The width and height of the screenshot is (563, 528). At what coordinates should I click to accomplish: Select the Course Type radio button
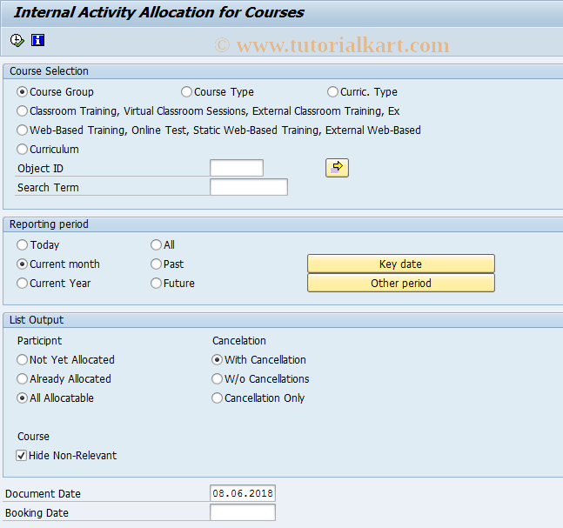point(186,92)
